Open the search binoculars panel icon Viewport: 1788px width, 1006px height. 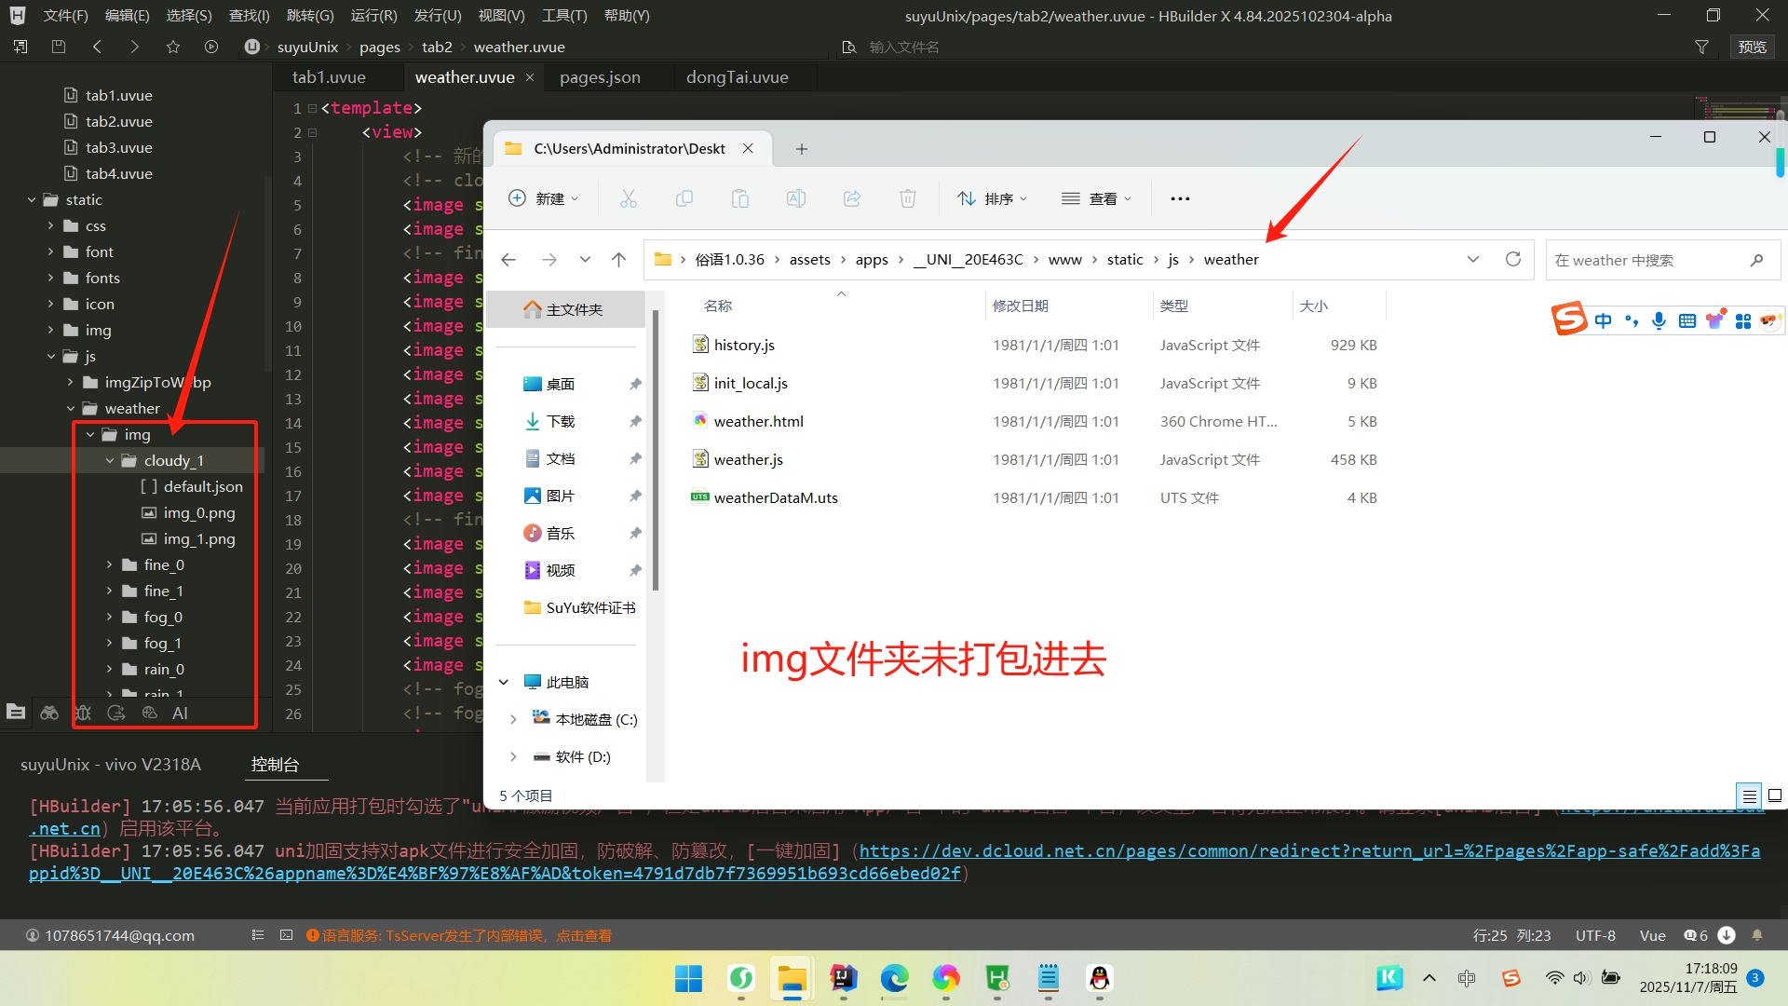pos(49,713)
